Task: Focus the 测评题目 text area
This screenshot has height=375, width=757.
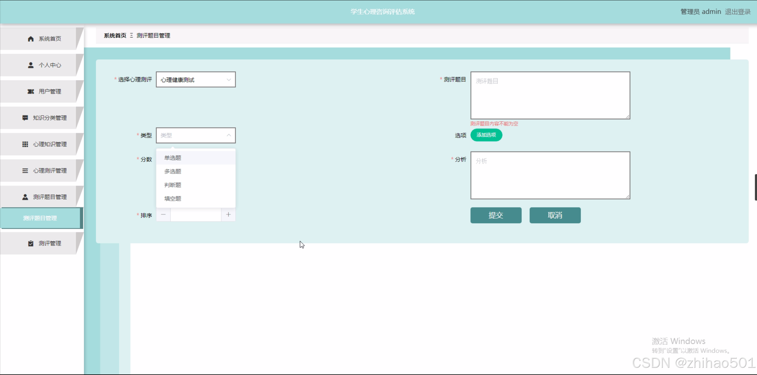Action: pos(550,95)
